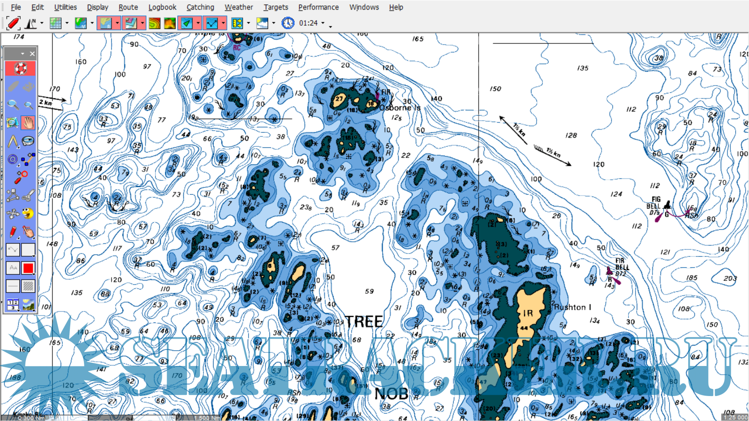Open the weather icon dropdown arrow
Screen dimensions: 749x421
pos(273,23)
